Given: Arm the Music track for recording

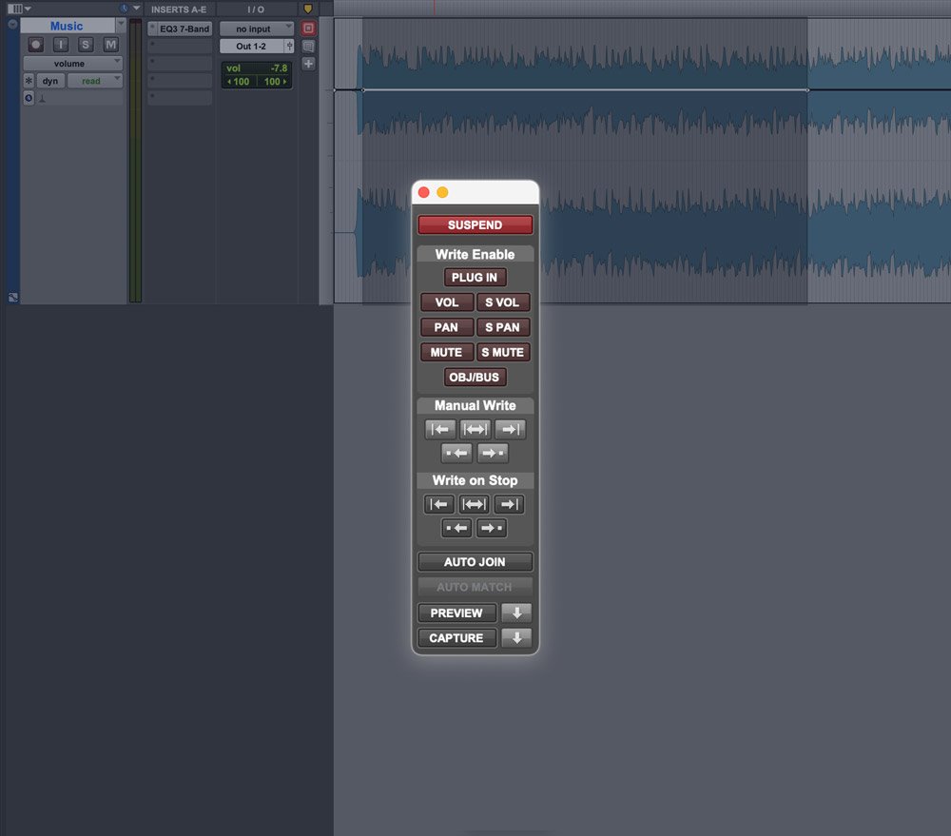Looking at the screenshot, I should [x=35, y=45].
